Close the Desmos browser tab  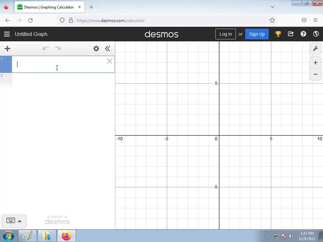click(x=79, y=7)
